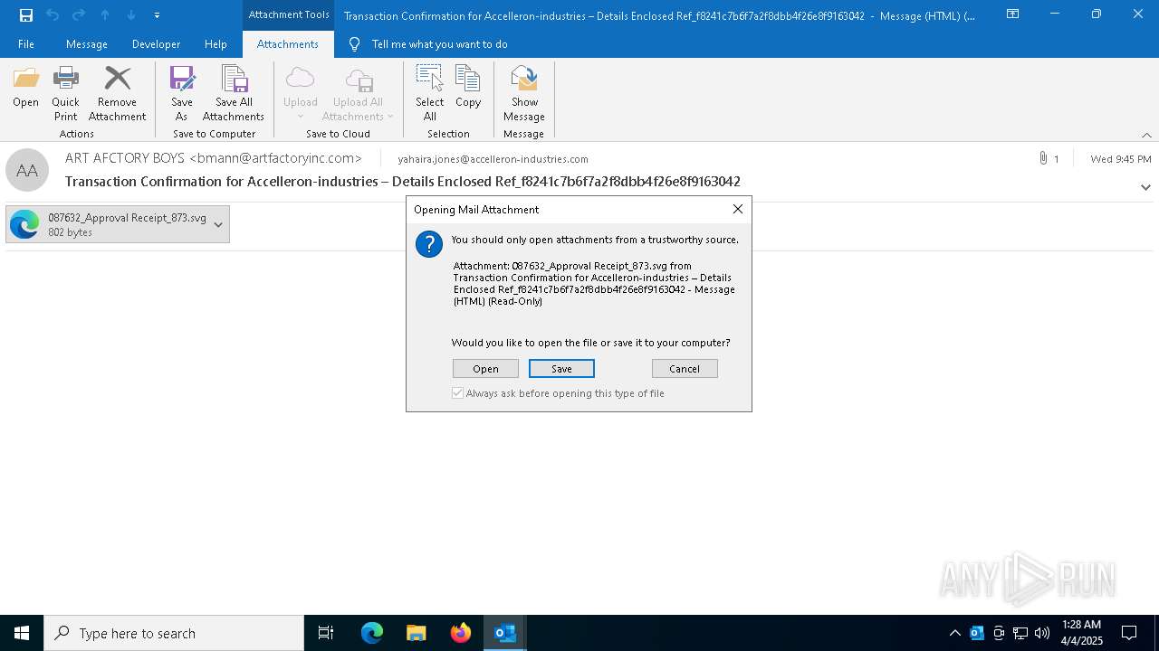
Task: Expand the message header chevron
Action: pos(1145,187)
